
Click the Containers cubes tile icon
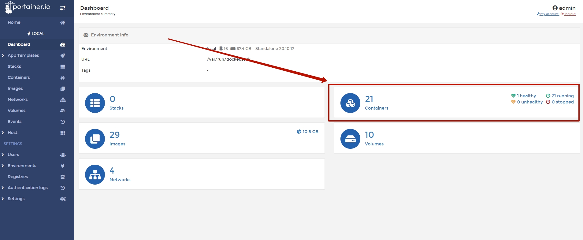[x=350, y=103]
